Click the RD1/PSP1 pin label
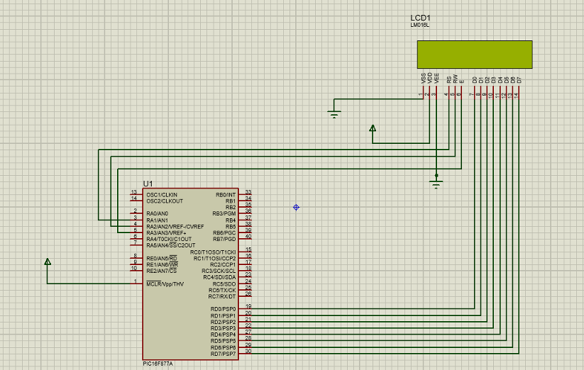Image resolution: width=584 pixels, height=370 pixels. (223, 316)
